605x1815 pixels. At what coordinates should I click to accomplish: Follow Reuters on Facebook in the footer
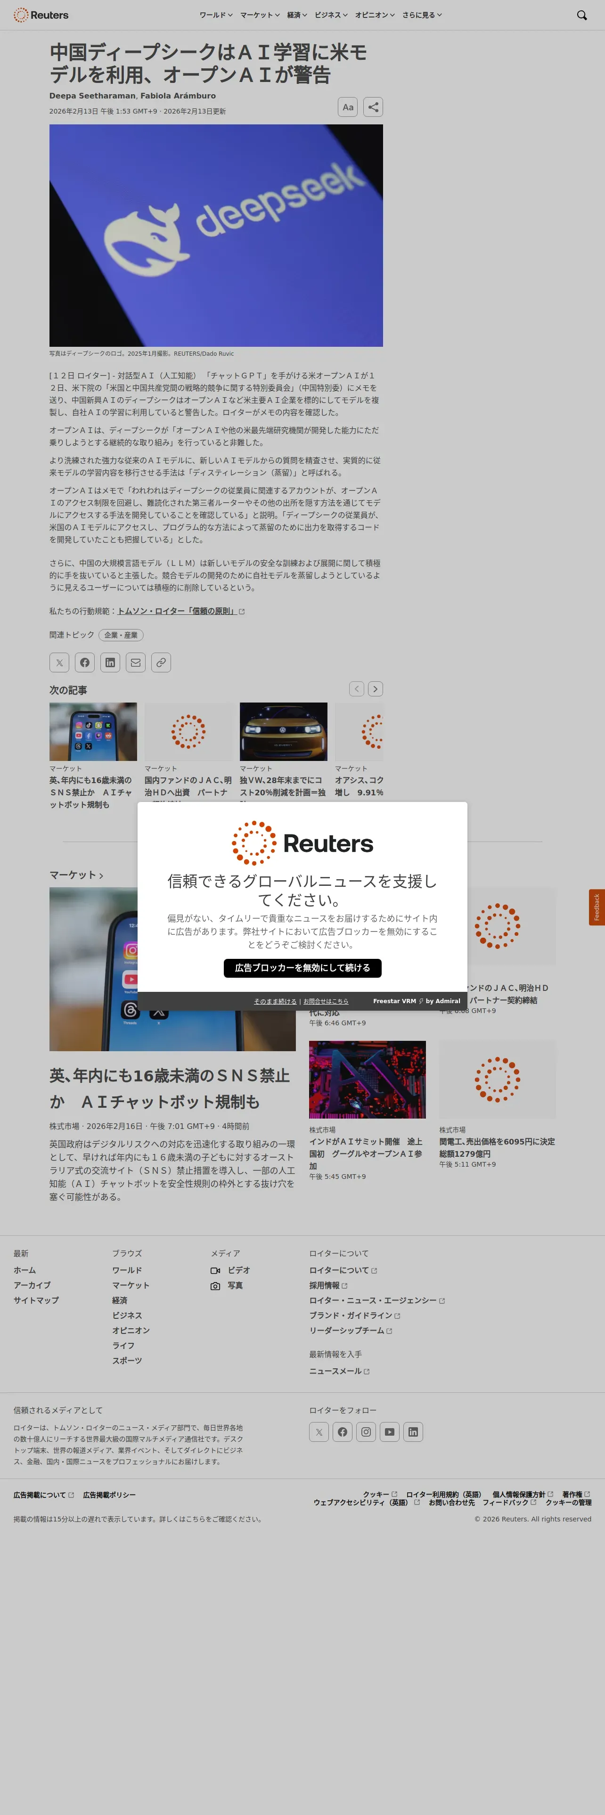pyautogui.click(x=342, y=1432)
